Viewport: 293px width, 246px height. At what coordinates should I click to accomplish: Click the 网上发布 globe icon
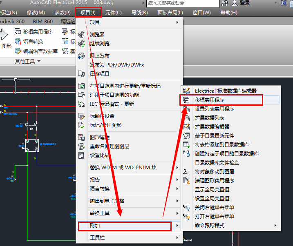(x=81, y=56)
